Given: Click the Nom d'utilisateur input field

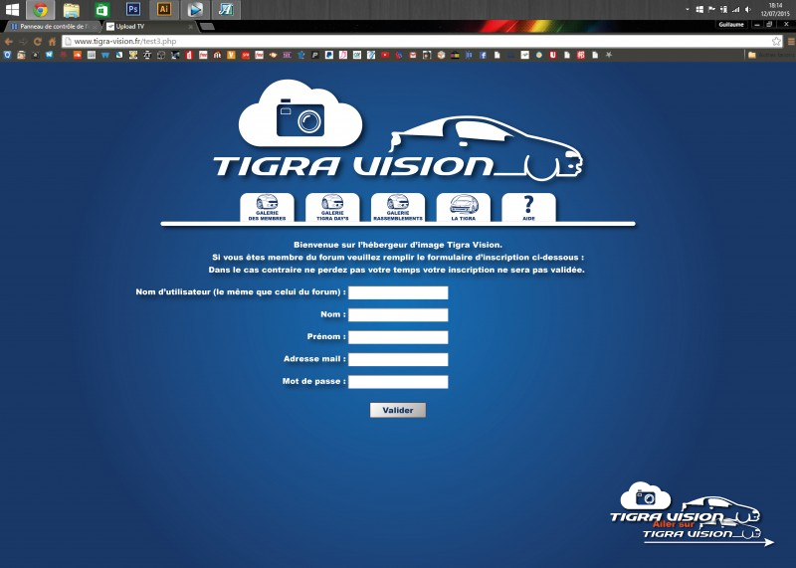Looking at the screenshot, I should point(398,293).
